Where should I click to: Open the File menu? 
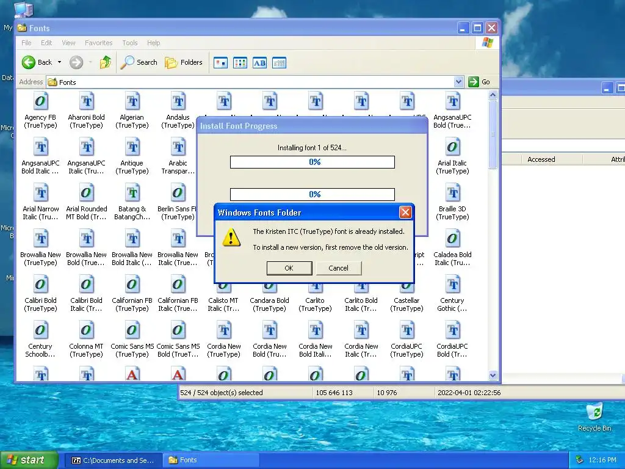click(x=26, y=43)
